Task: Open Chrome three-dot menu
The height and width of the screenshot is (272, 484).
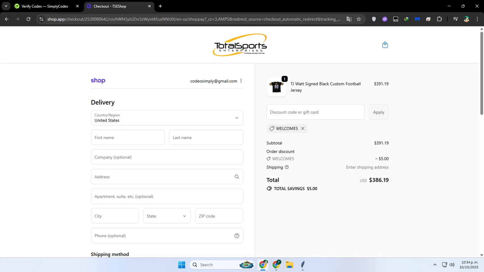Action: tap(477, 19)
